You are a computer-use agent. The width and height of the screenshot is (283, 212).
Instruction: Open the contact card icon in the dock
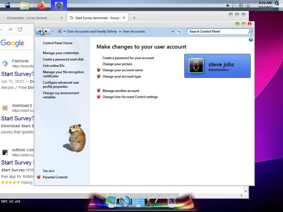(x=138, y=201)
